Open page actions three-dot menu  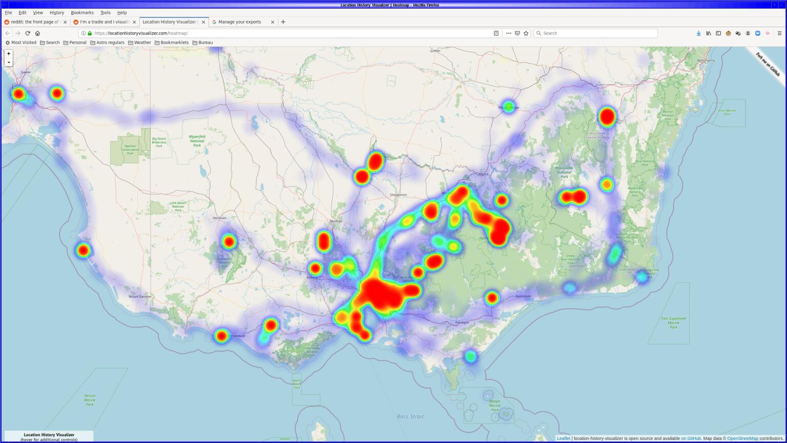tap(508, 33)
